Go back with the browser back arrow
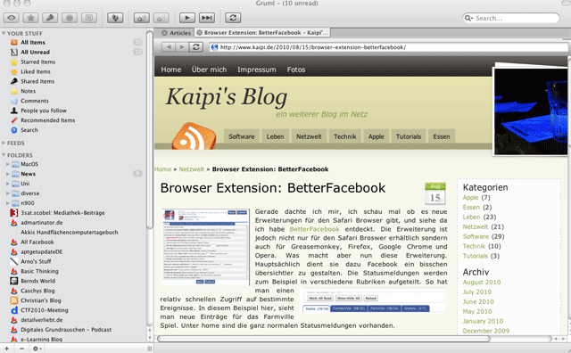 coord(169,47)
